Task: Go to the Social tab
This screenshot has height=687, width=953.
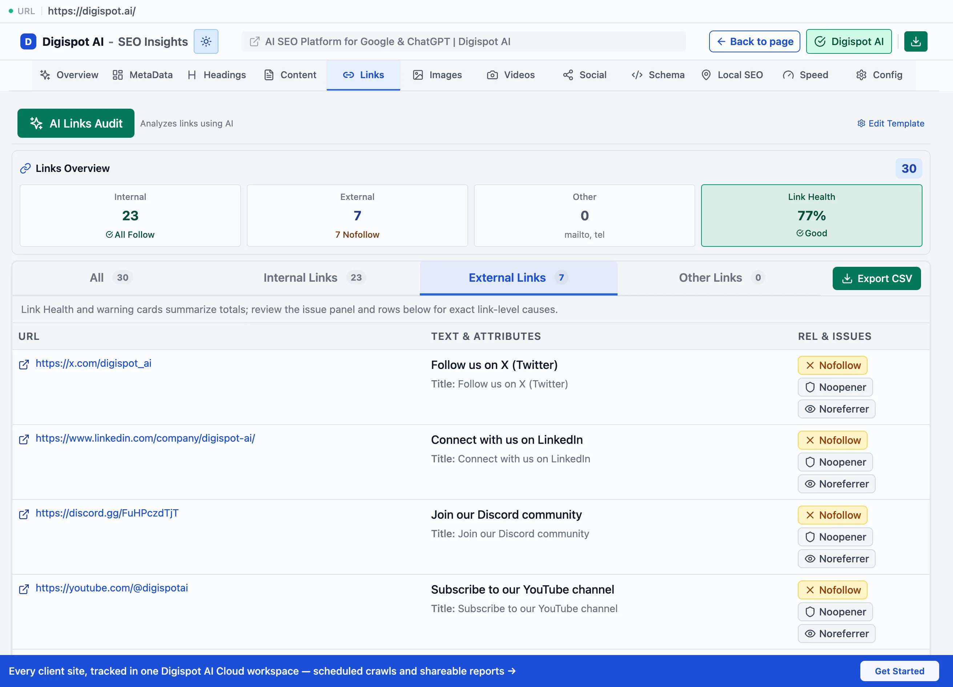Action: point(584,75)
